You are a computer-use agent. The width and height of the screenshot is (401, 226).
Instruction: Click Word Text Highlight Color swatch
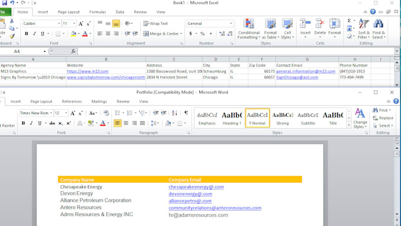[x=91, y=123]
